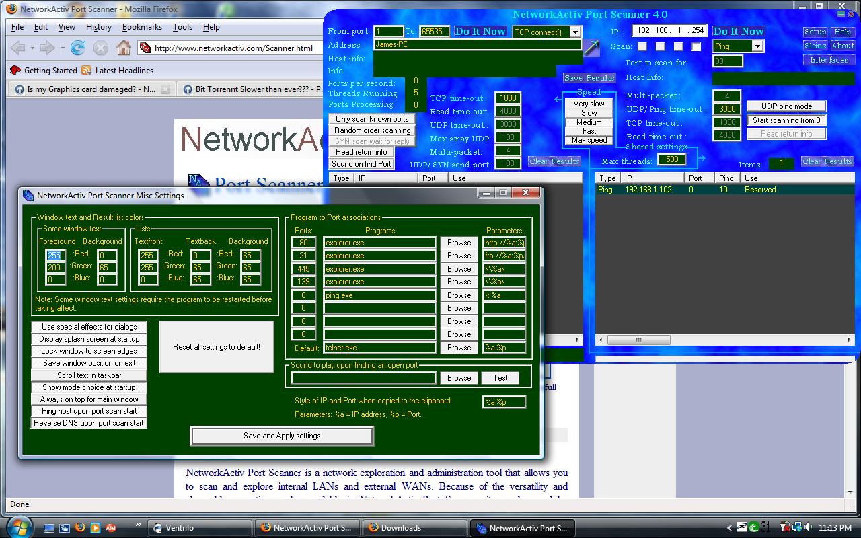Open the Ping scan mode dropdown
Viewport: 861px width, 538px height.
757,46
